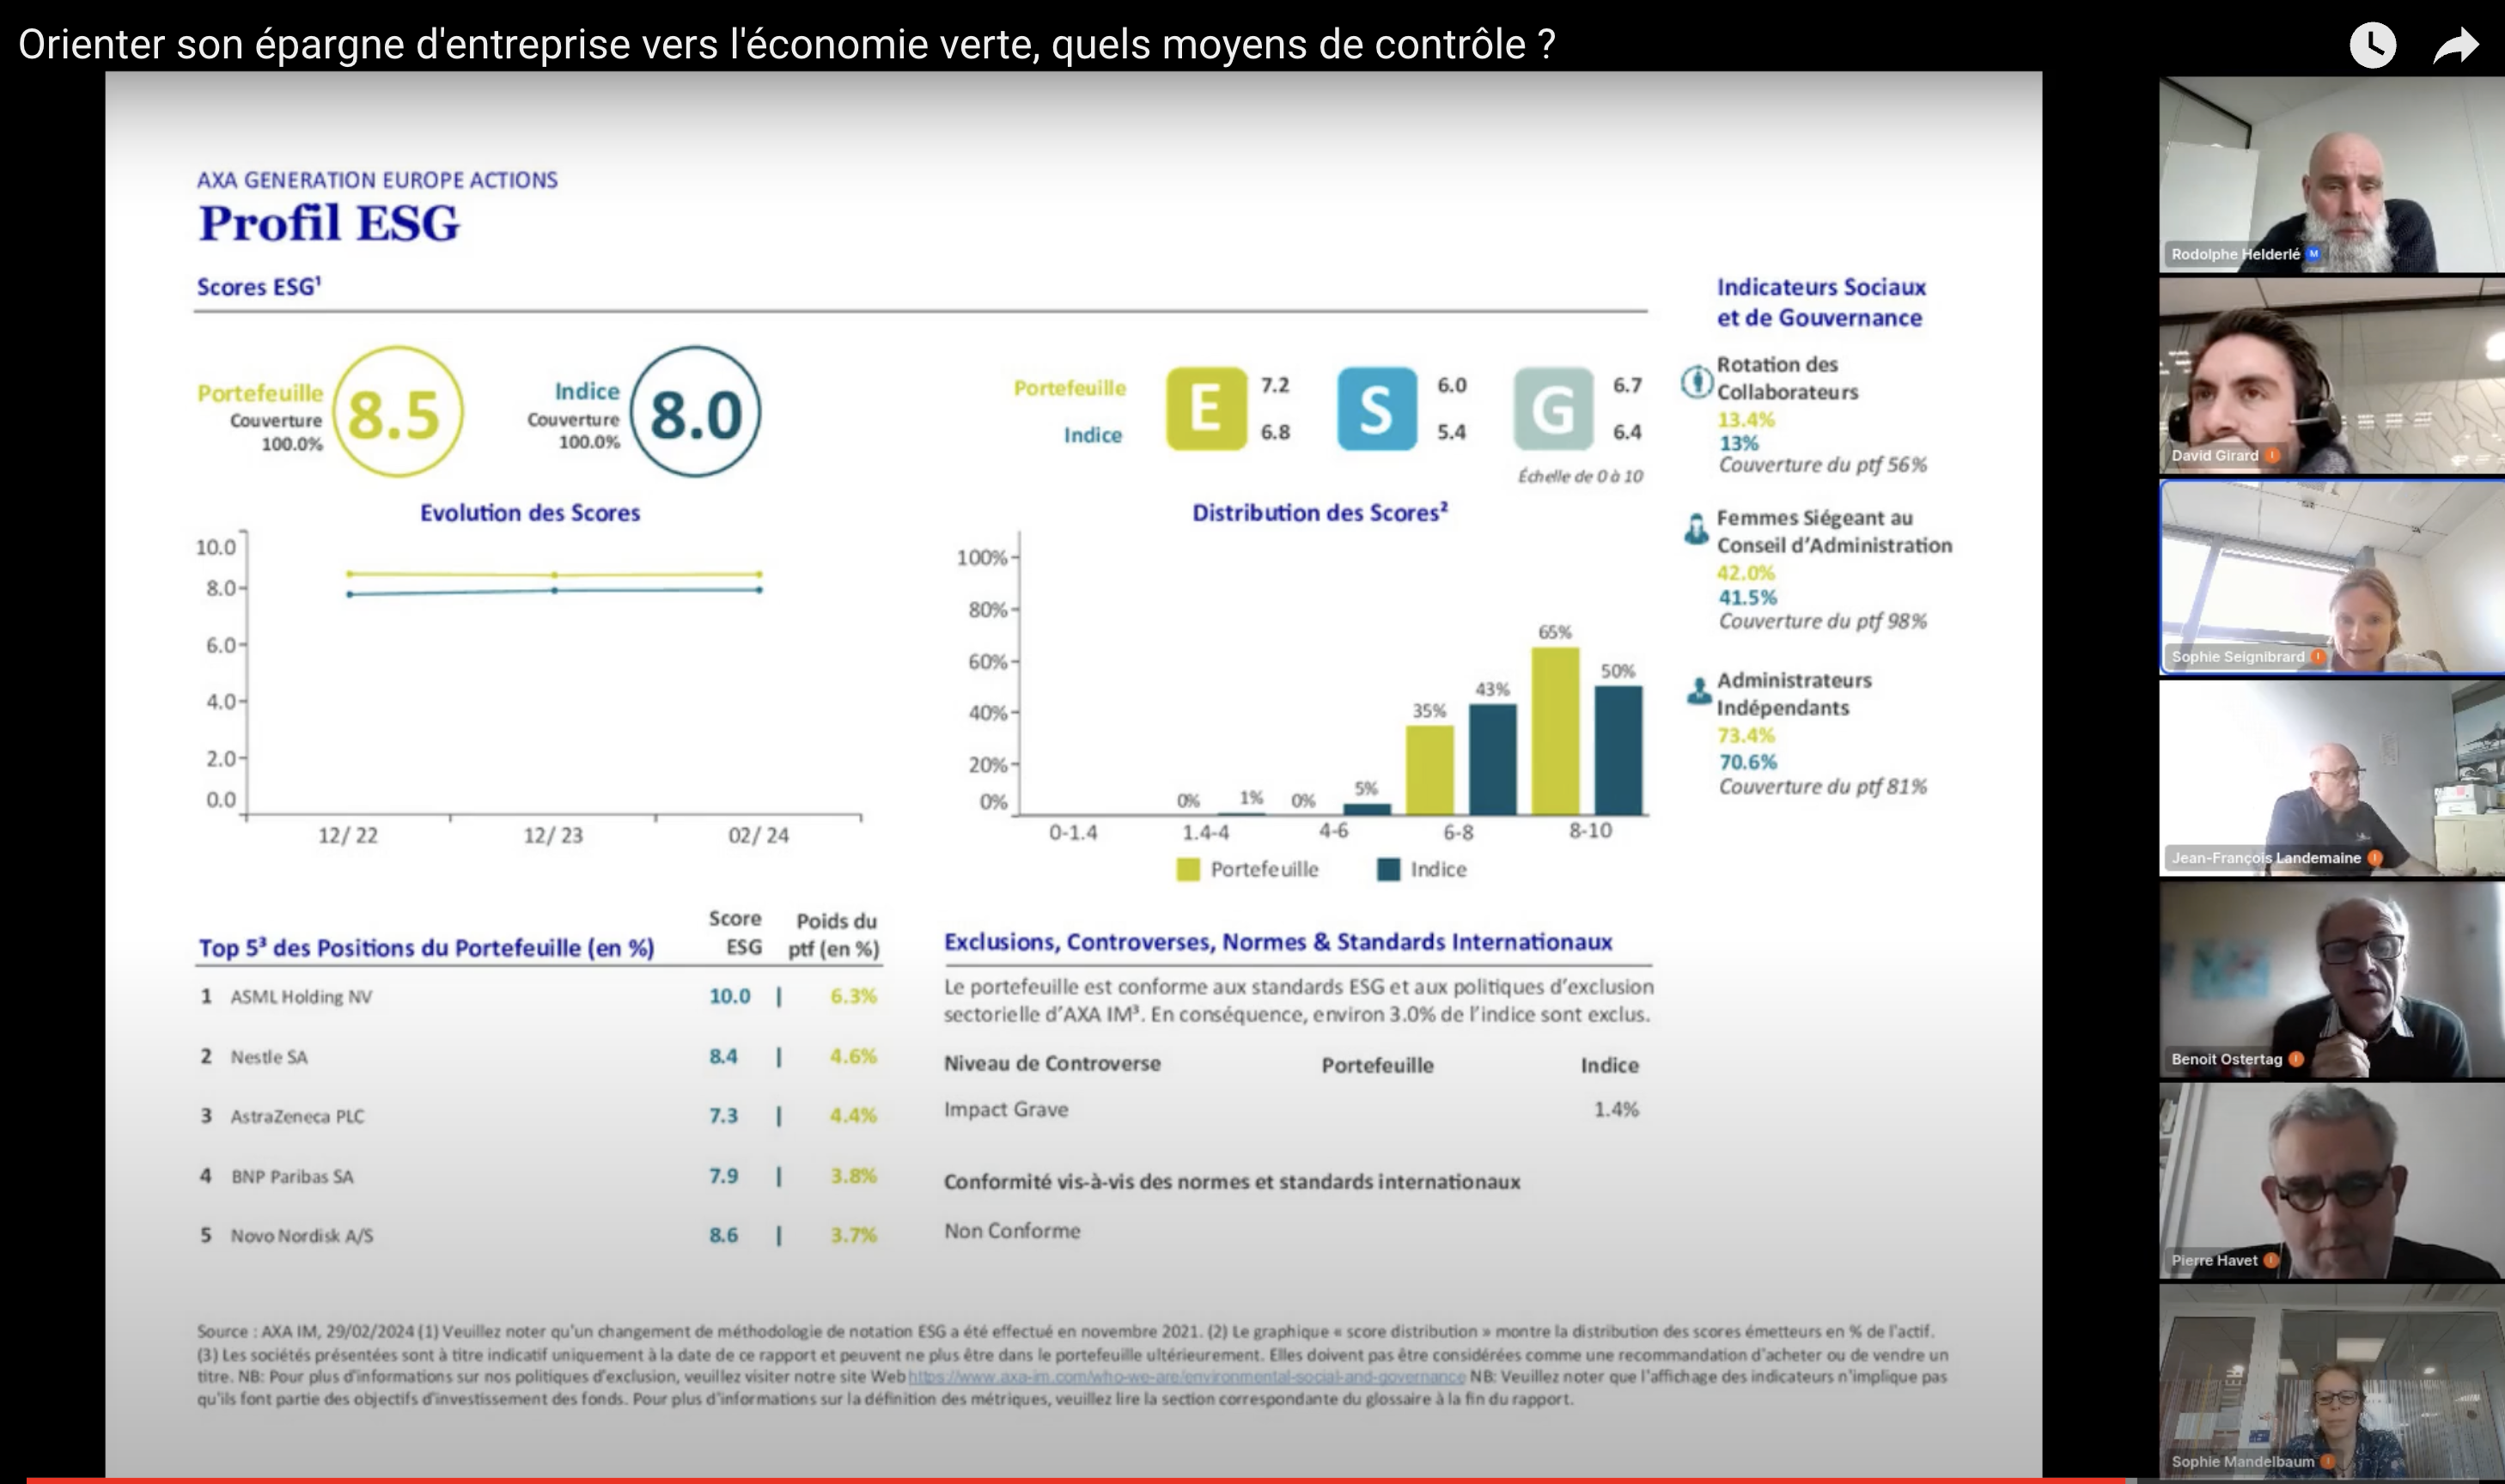Click the 'Échelle de 0 à 10' note

pos(1580,476)
